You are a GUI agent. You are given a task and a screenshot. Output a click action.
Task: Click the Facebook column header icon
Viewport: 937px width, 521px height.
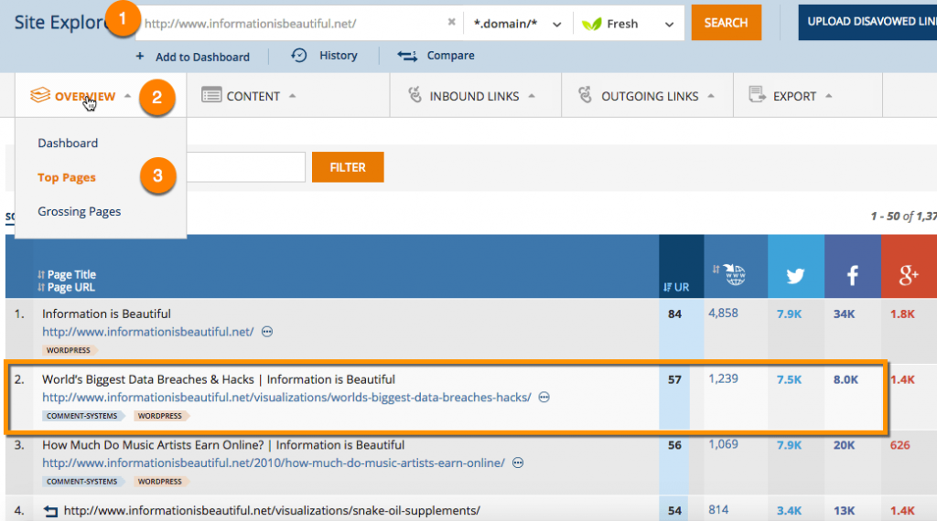click(852, 276)
